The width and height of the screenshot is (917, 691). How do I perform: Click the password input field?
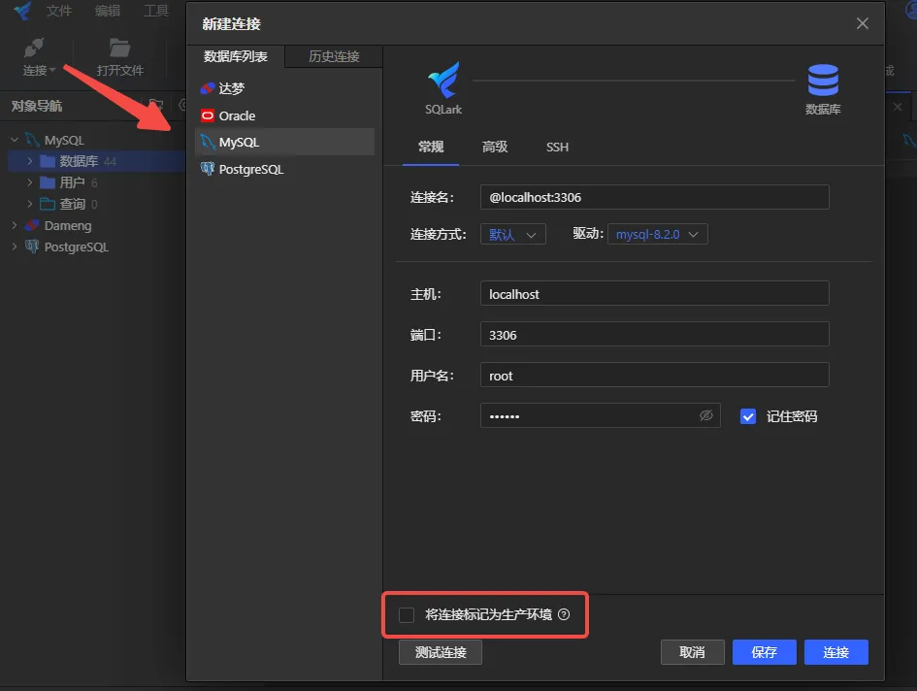click(x=600, y=416)
